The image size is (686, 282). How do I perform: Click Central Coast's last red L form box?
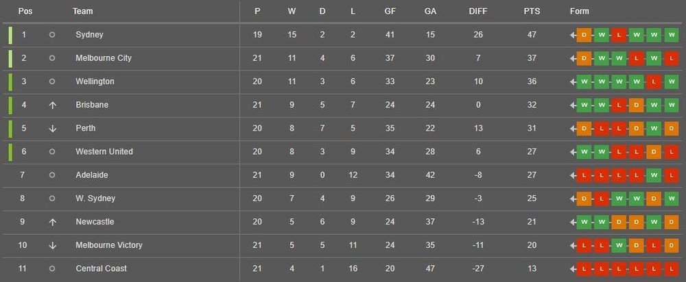671,268
